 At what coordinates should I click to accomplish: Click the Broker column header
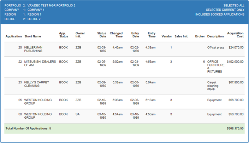(x=200, y=36)
